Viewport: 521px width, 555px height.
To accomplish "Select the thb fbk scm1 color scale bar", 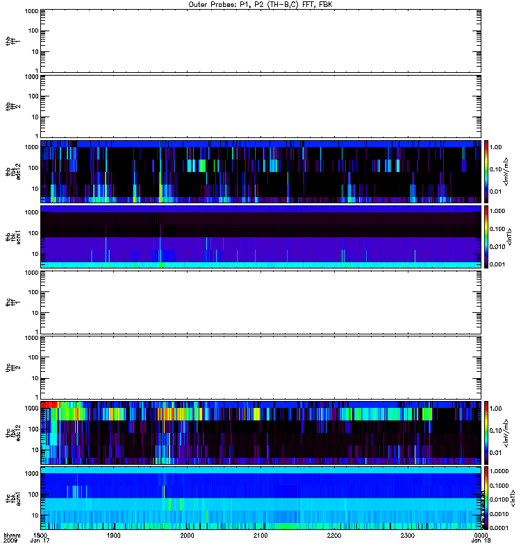I will point(486,237).
